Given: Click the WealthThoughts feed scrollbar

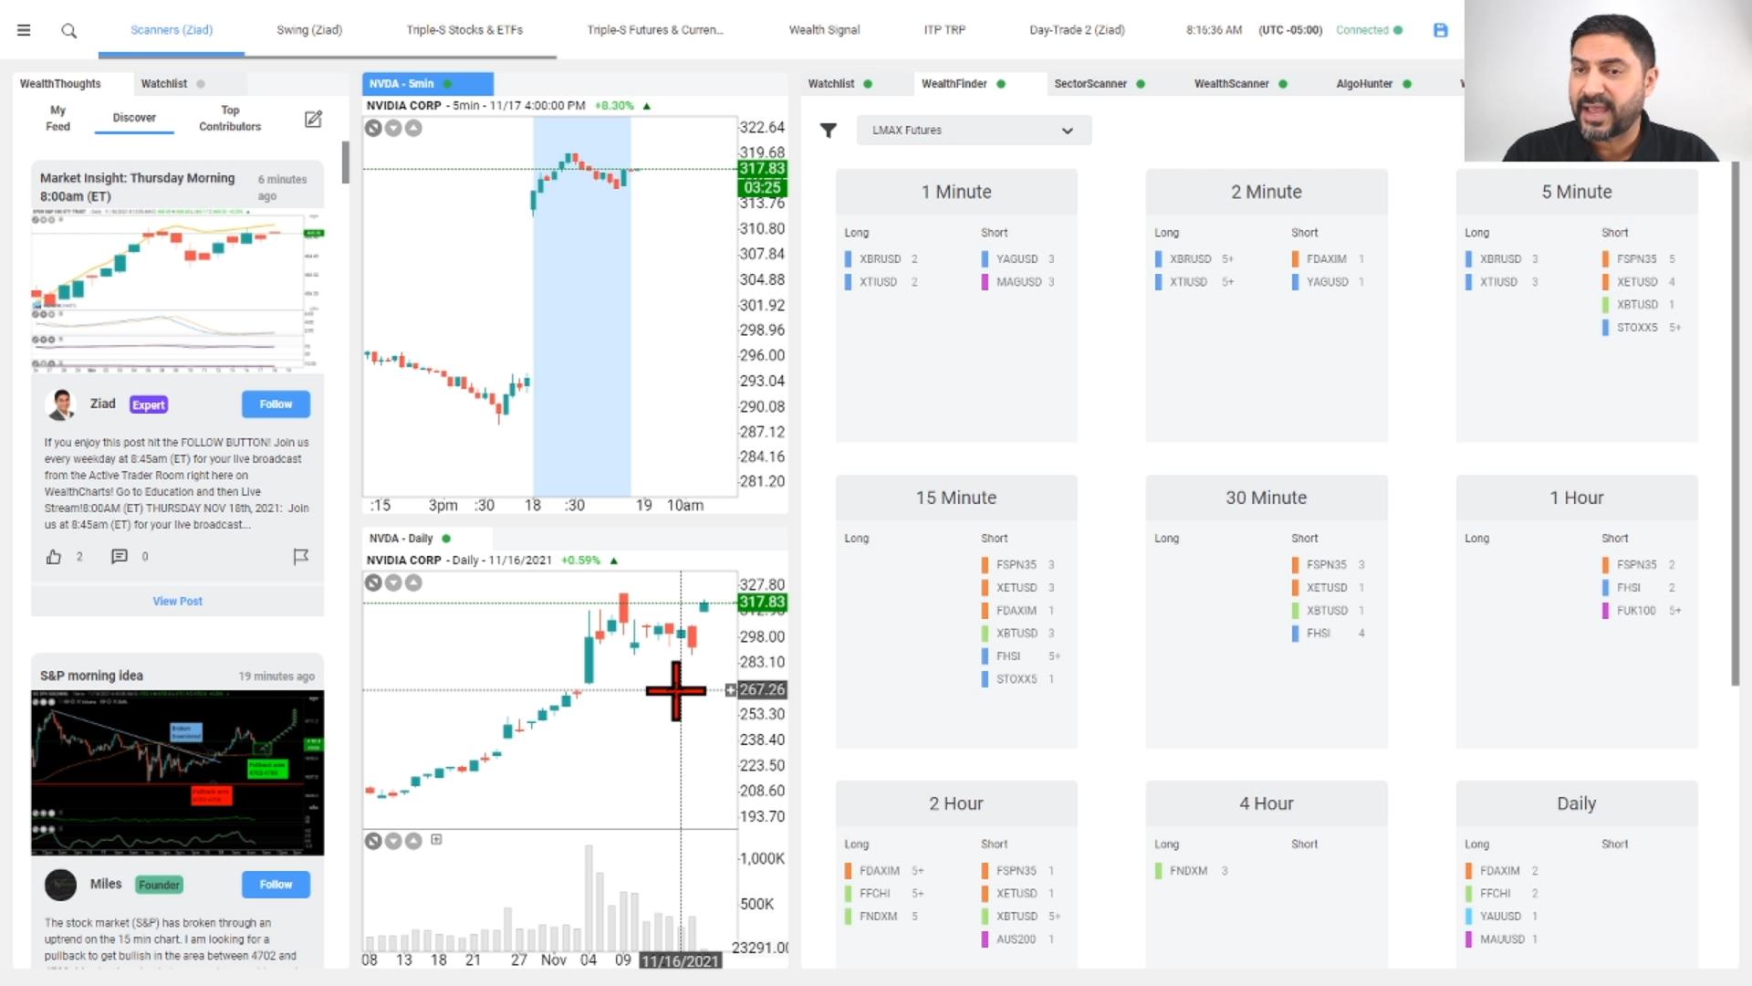Looking at the screenshot, I should (x=346, y=163).
